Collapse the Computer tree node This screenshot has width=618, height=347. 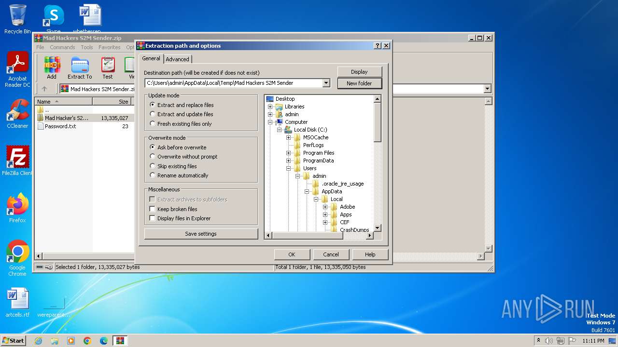click(270, 122)
